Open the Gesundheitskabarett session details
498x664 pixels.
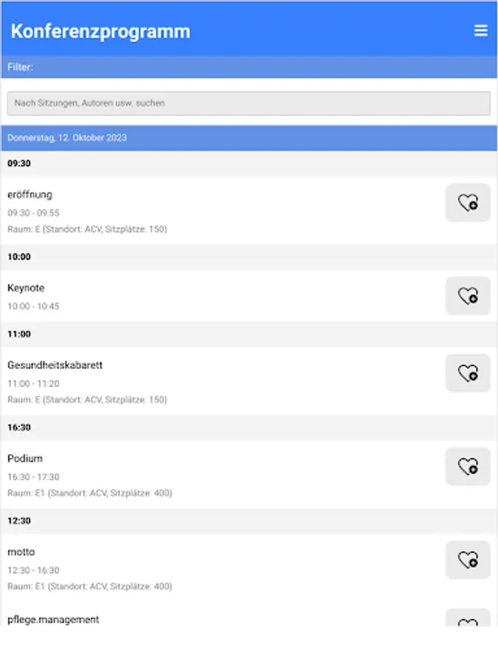click(55, 365)
